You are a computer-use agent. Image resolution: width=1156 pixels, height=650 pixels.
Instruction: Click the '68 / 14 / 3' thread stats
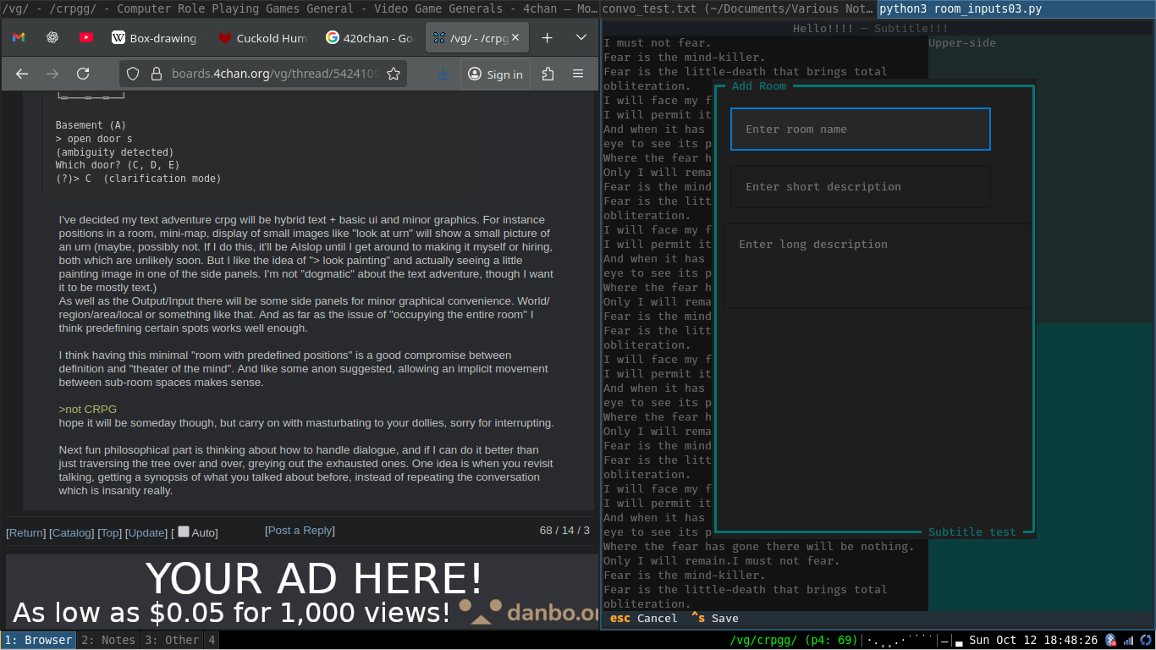tap(564, 530)
